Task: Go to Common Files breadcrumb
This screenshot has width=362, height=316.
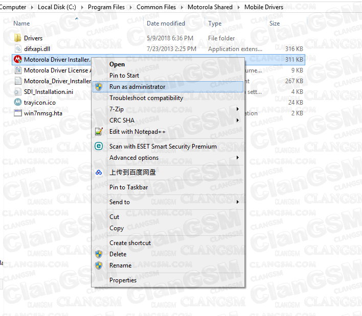Action: [156, 7]
